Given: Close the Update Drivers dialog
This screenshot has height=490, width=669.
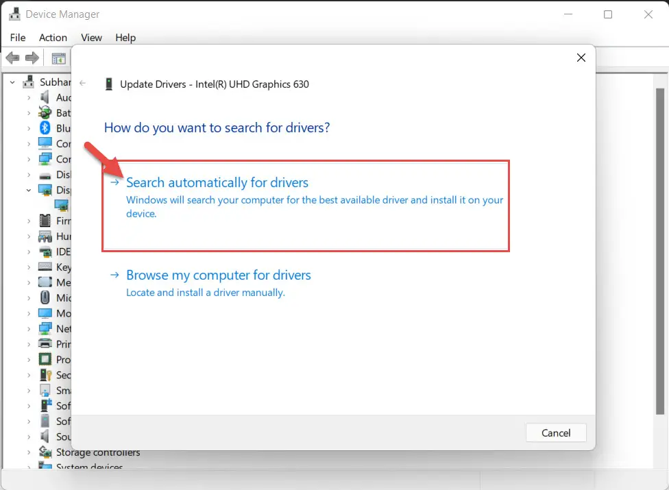Looking at the screenshot, I should point(581,58).
